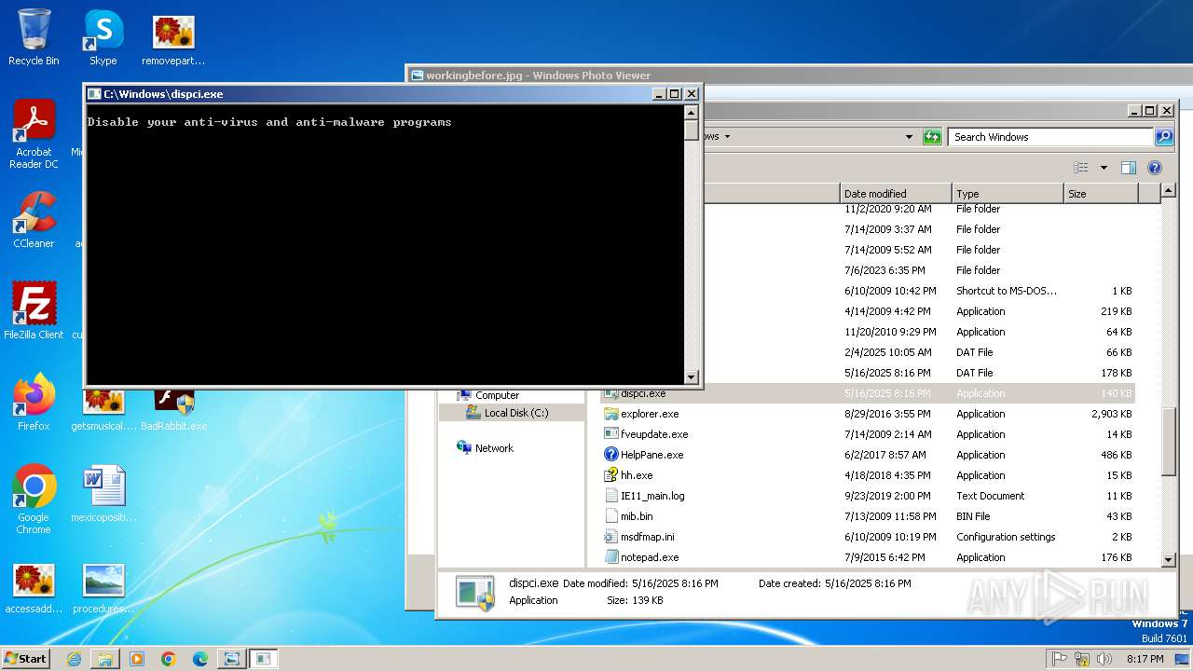Click the Action Center flag tray icon
Image resolution: width=1193 pixels, height=671 pixels.
(1060, 659)
